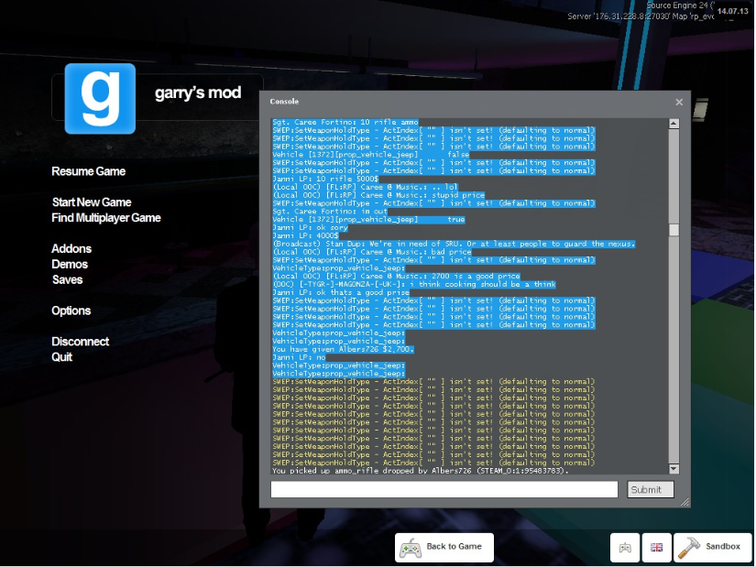Click line "You picked up ammo_rifle dropped by Albers726"
The image size is (756, 567).
[421, 471]
